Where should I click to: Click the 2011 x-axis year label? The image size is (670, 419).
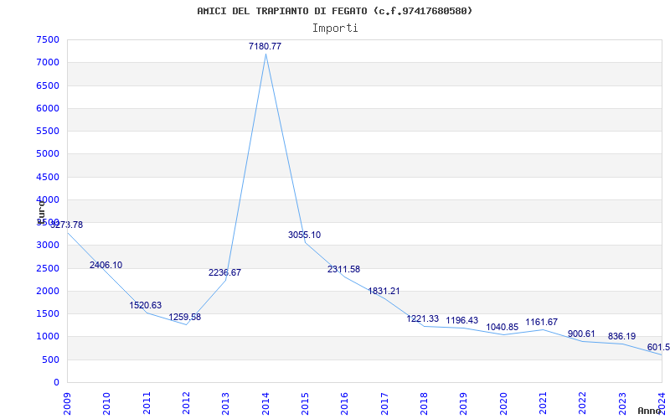coord(147,404)
